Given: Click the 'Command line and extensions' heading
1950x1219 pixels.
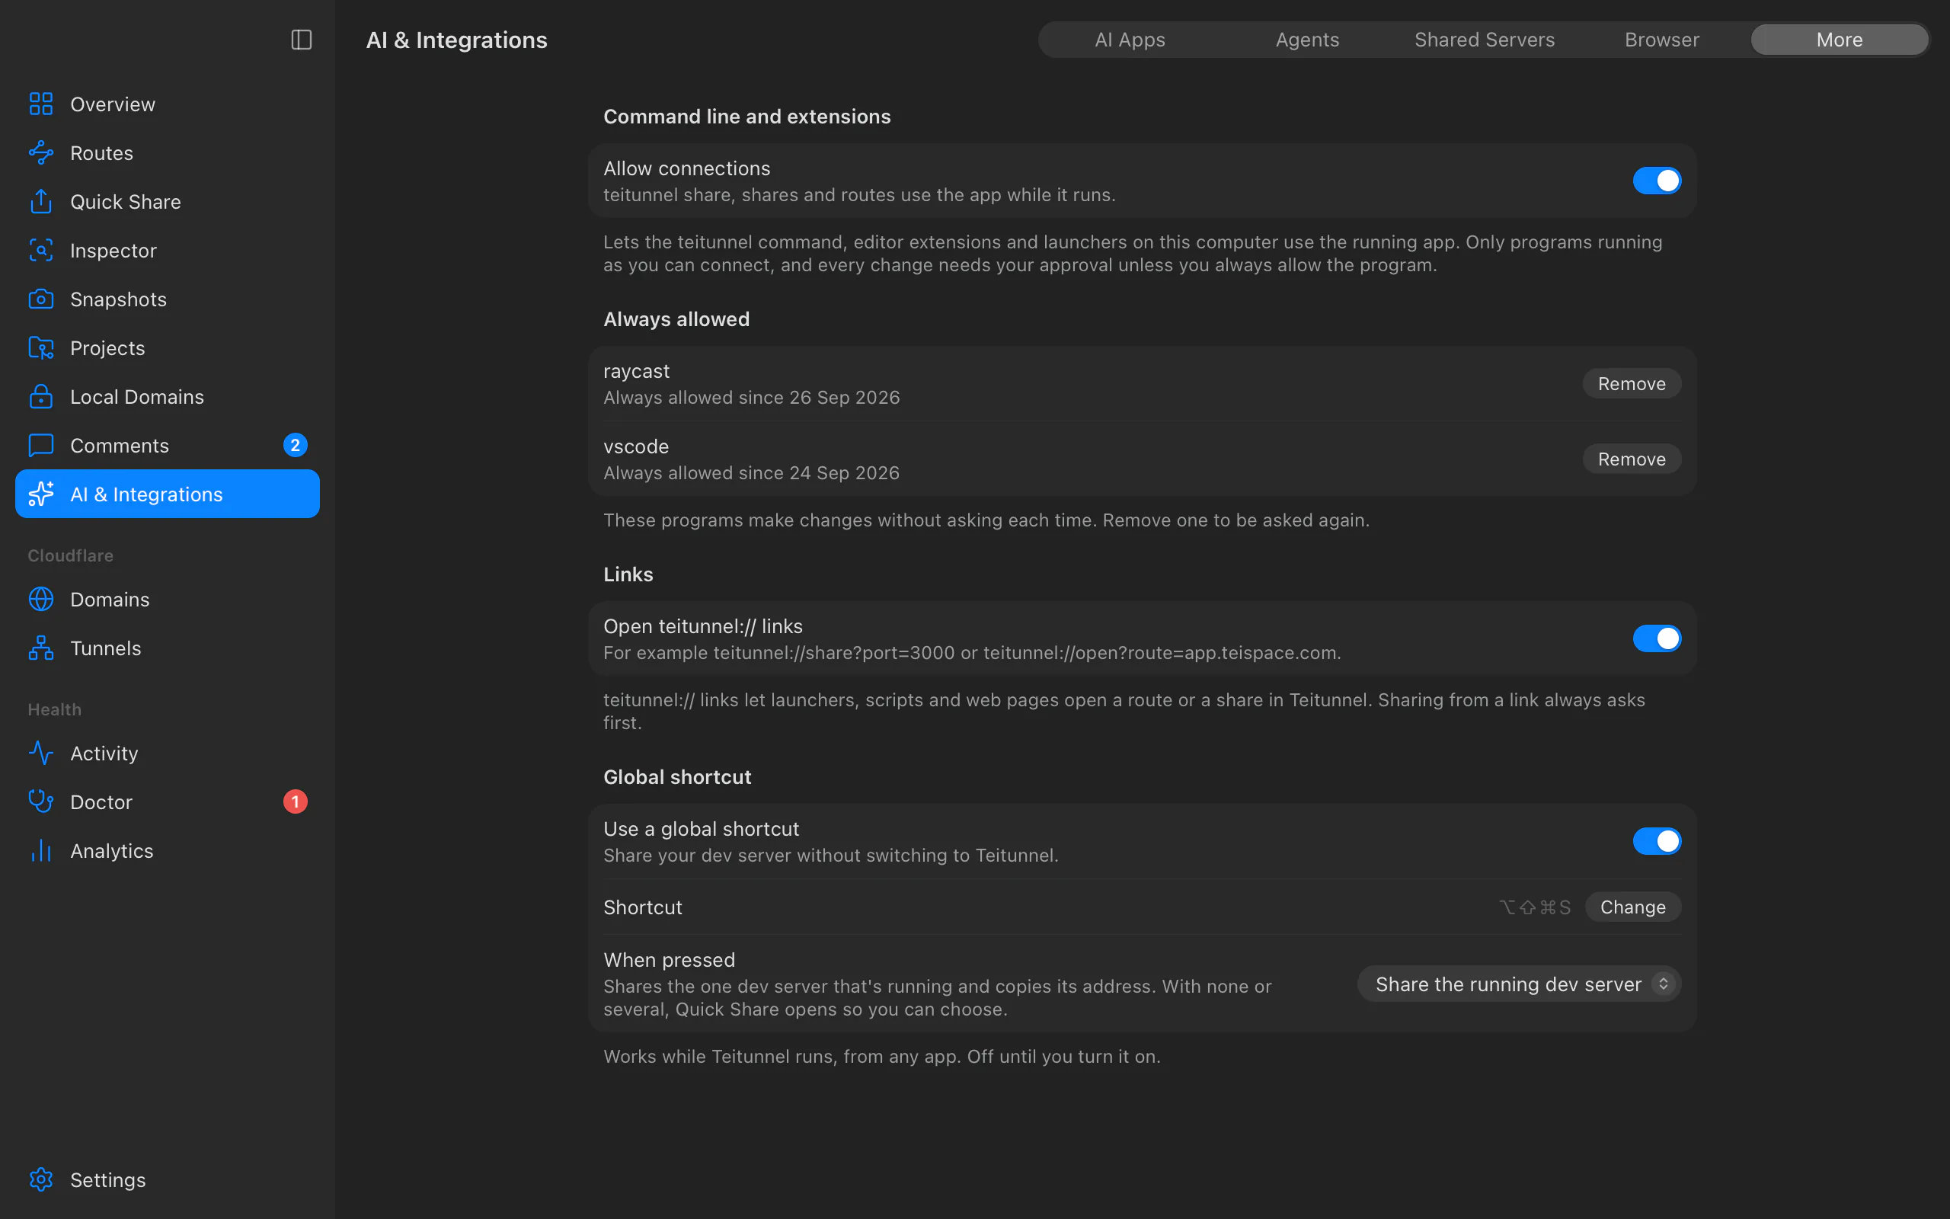Looking at the screenshot, I should pos(747,117).
